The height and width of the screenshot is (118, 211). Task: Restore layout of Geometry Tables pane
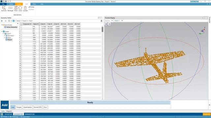pos(99,18)
